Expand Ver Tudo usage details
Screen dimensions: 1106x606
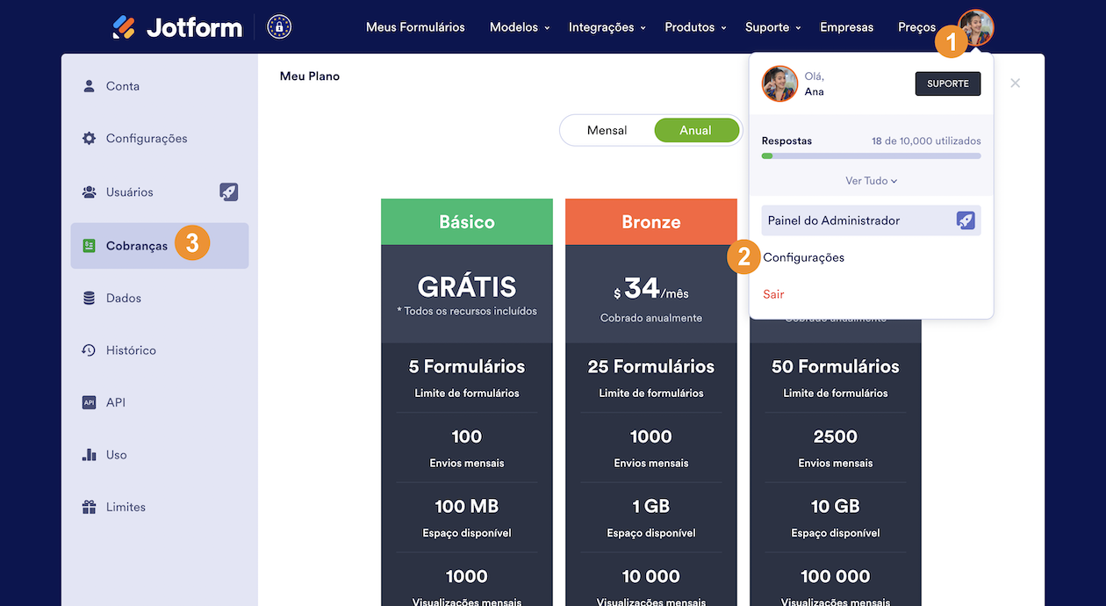pyautogui.click(x=871, y=181)
